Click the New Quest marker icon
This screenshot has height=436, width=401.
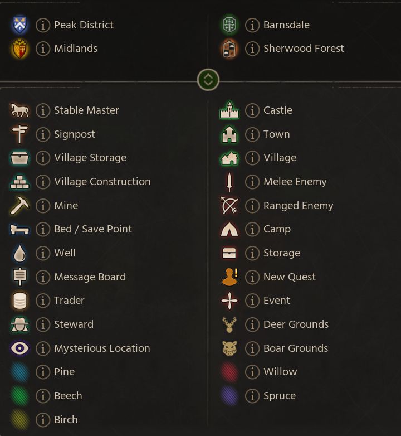229,277
